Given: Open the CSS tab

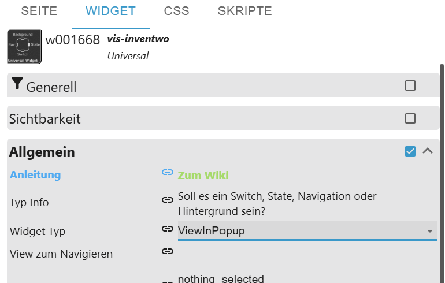Looking at the screenshot, I should click(176, 11).
